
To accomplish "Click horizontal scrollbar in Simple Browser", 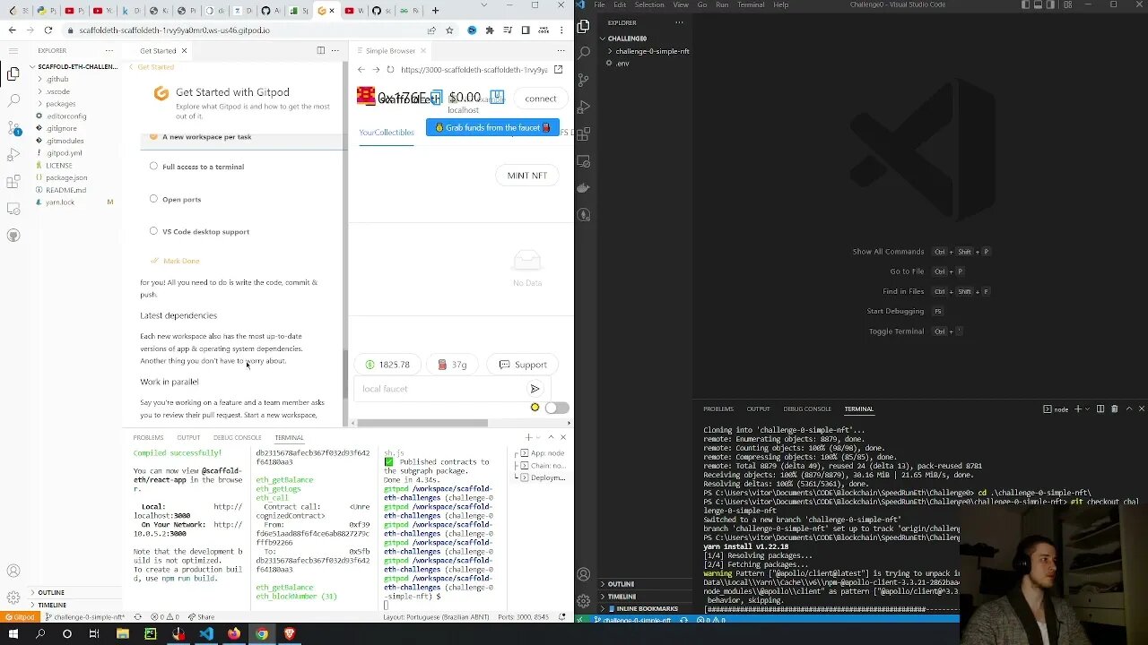I will click(422, 423).
